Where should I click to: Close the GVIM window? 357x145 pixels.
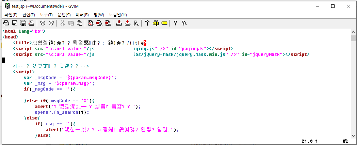(348, 6)
